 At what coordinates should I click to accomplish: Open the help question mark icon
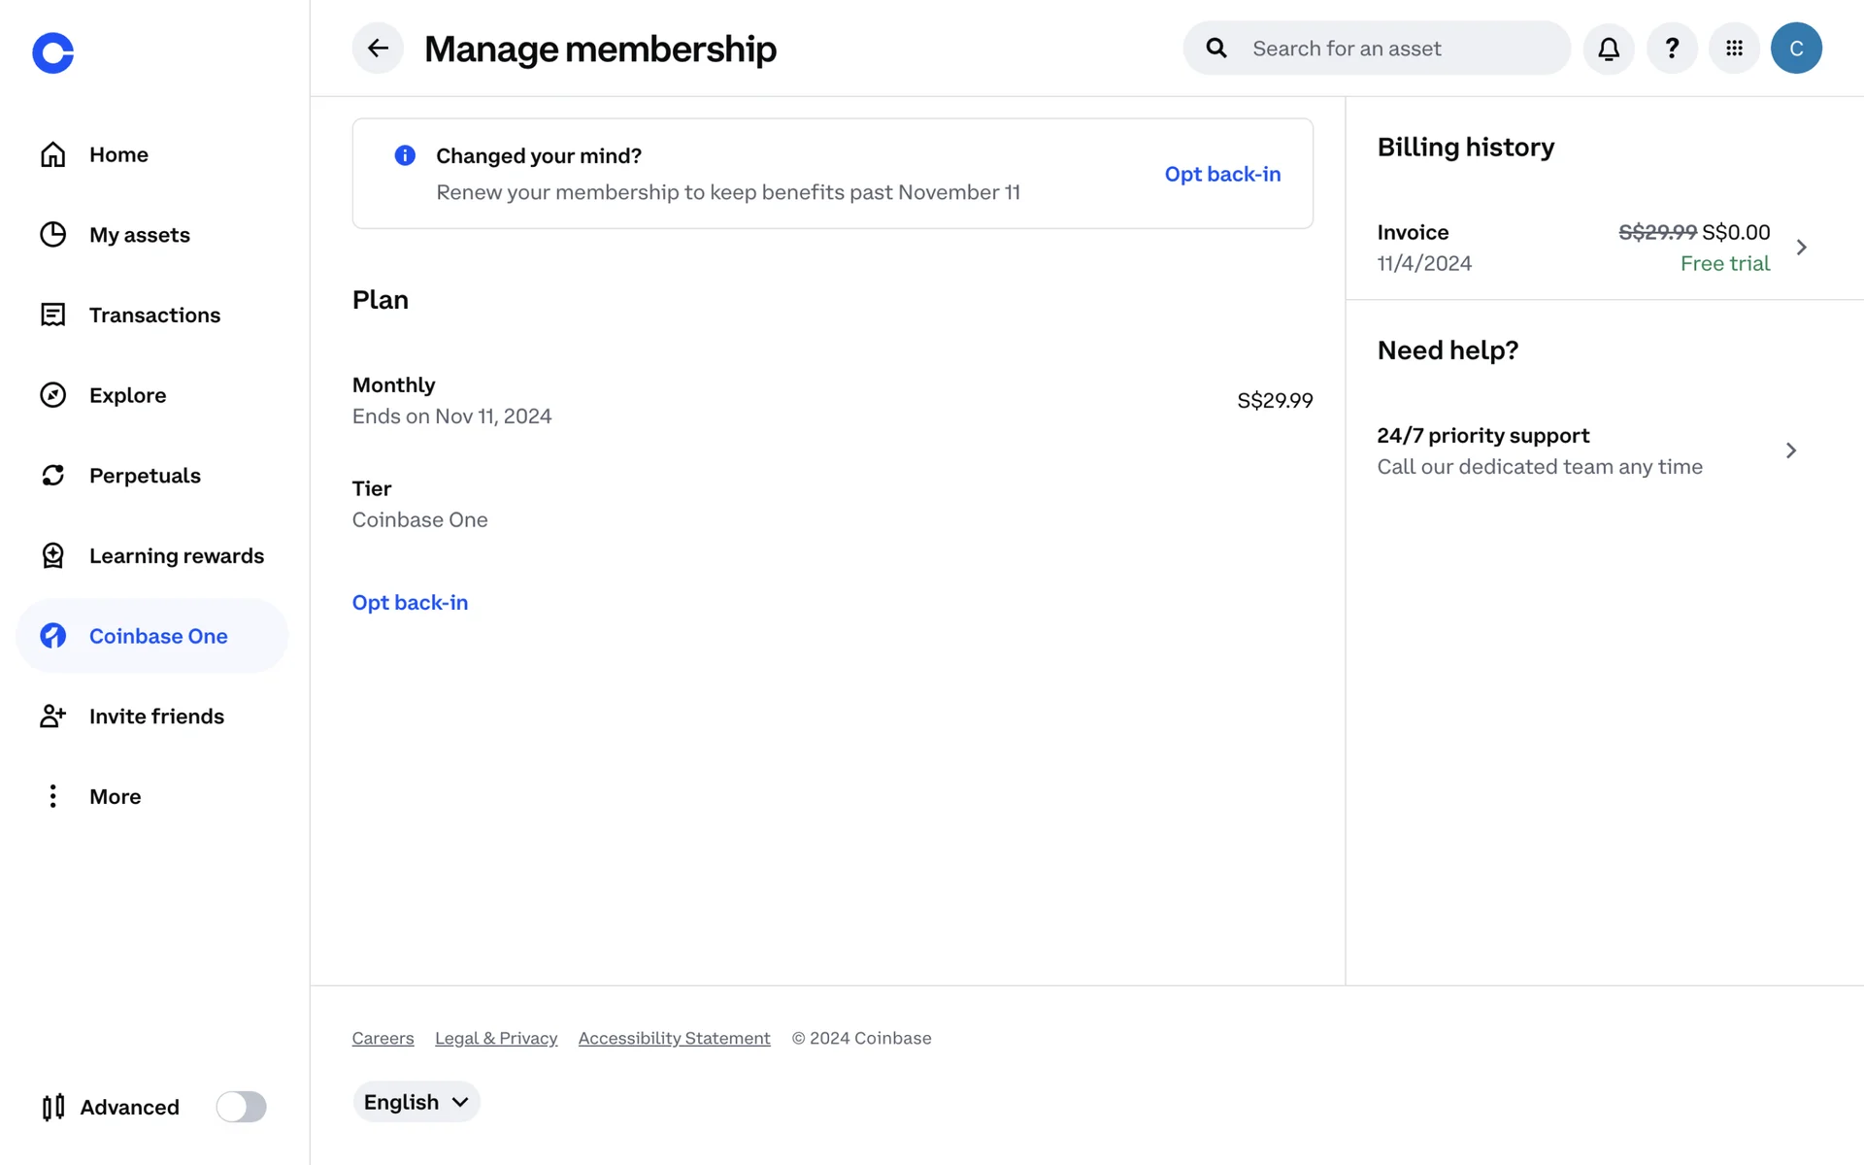click(1672, 48)
